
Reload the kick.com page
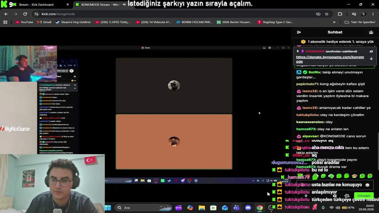pyautogui.click(x=25, y=14)
